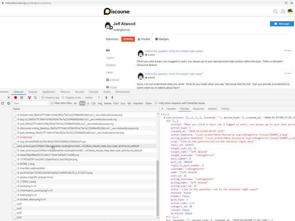Enable Preserve log checkbox
The width and height of the screenshot is (295, 221).
click(43, 97)
